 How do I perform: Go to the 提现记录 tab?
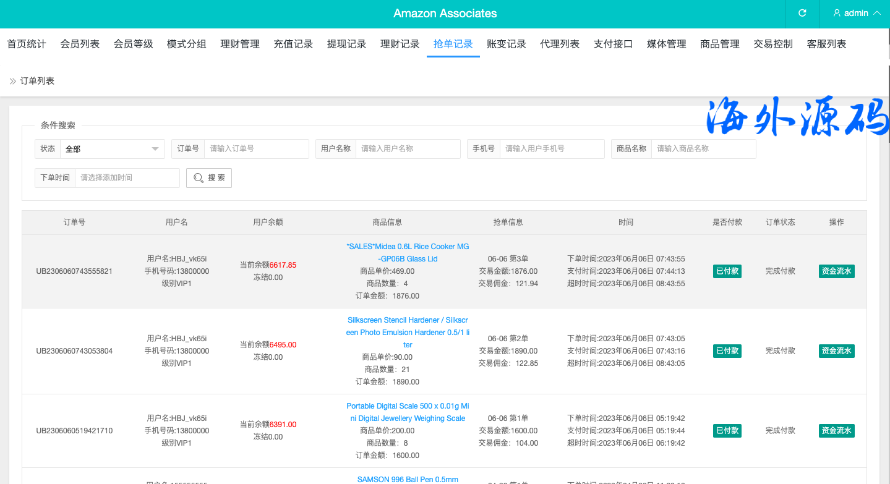tap(346, 44)
